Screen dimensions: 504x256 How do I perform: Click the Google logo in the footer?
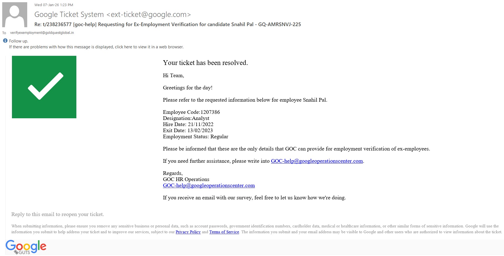point(26,246)
